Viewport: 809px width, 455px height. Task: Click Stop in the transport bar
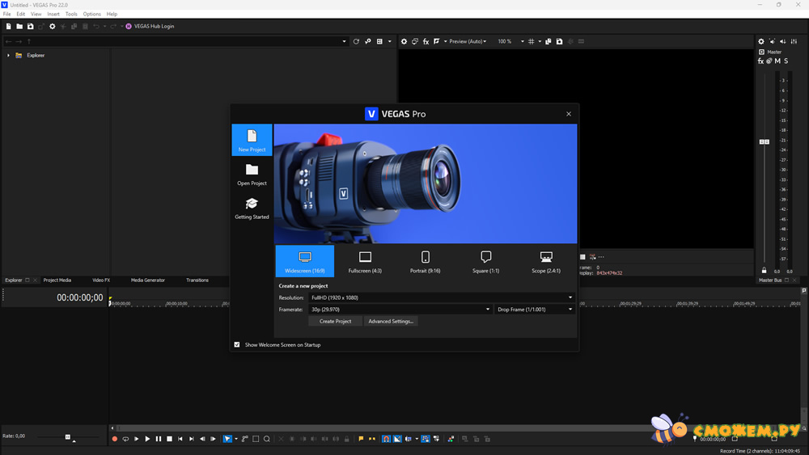point(169,439)
